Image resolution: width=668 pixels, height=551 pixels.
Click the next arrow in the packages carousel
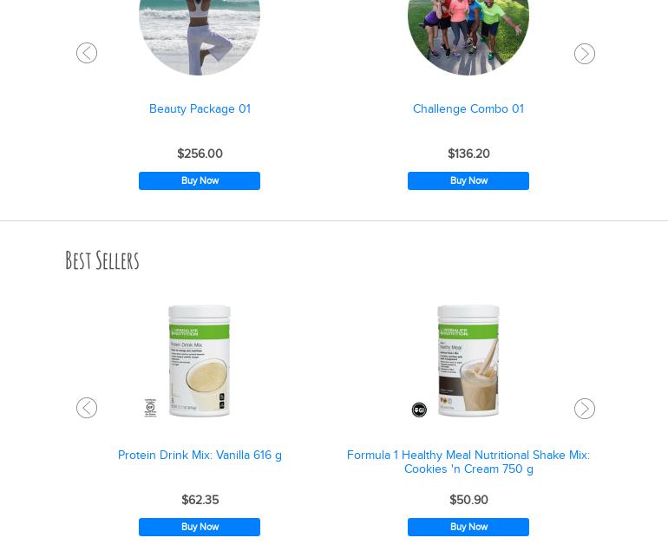(x=585, y=54)
